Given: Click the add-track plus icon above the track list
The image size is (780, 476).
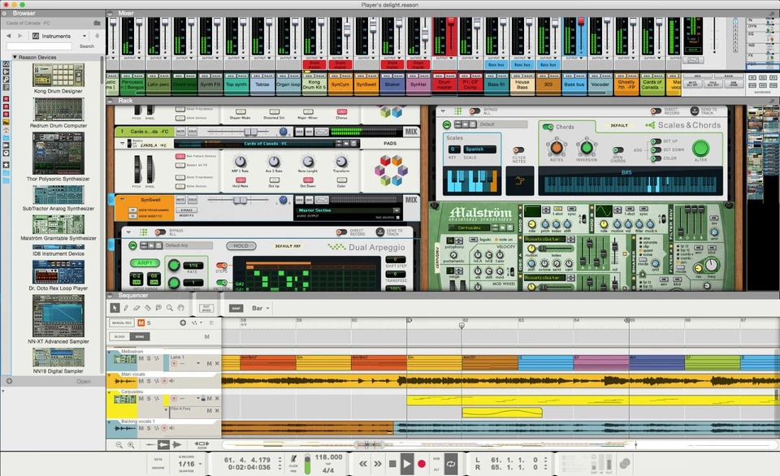Looking at the screenshot, I should (183, 322).
